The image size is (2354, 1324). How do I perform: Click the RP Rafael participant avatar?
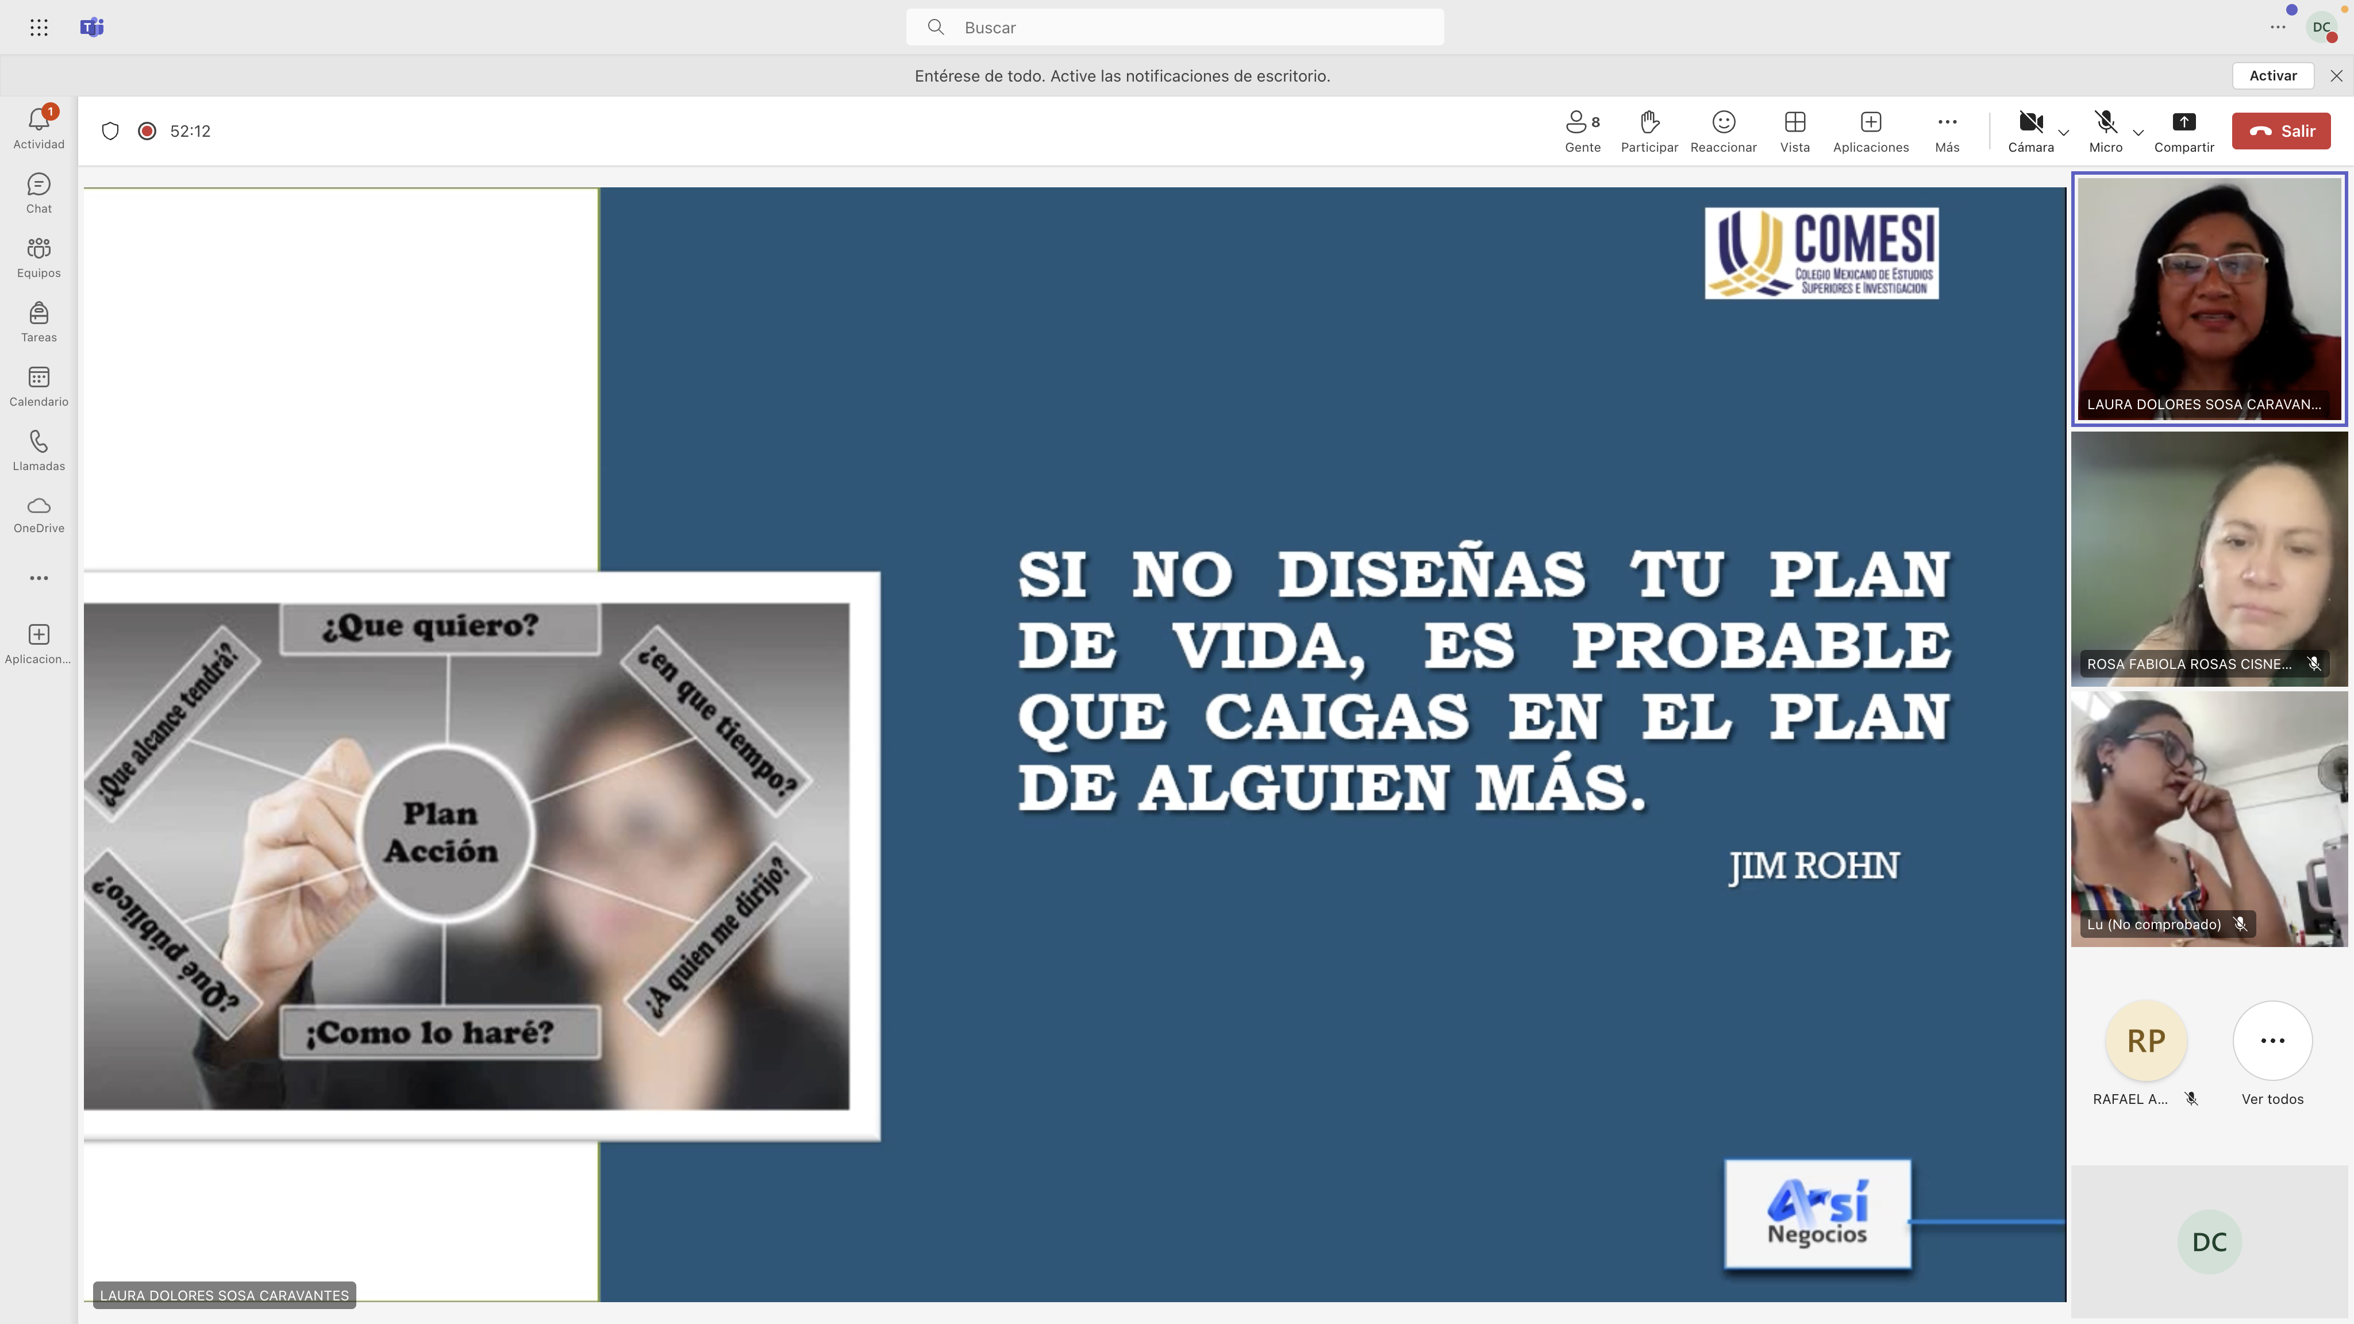click(2145, 1041)
